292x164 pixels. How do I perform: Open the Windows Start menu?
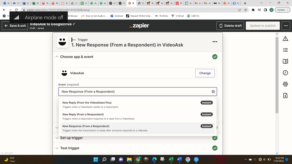96,160
